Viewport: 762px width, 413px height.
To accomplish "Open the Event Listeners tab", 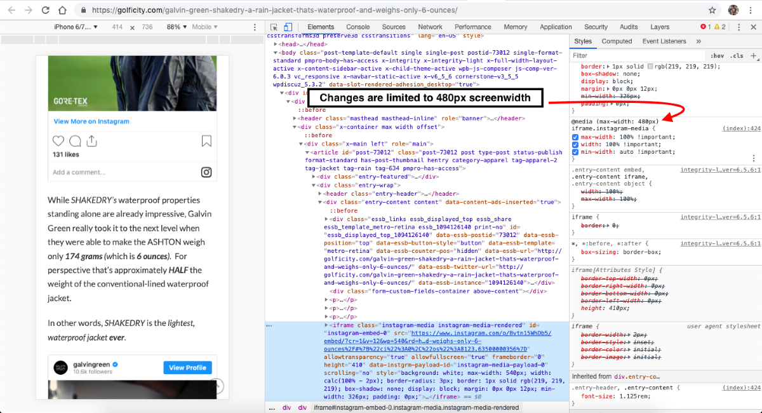I will (664, 41).
